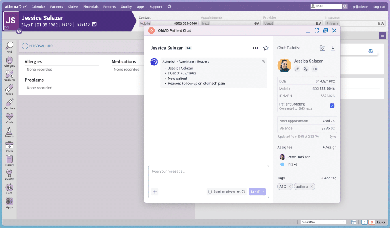Screen dimensions: 390x228
Task: Click the JS patient avatar tile
Action: pyautogui.click(x=11, y=21)
